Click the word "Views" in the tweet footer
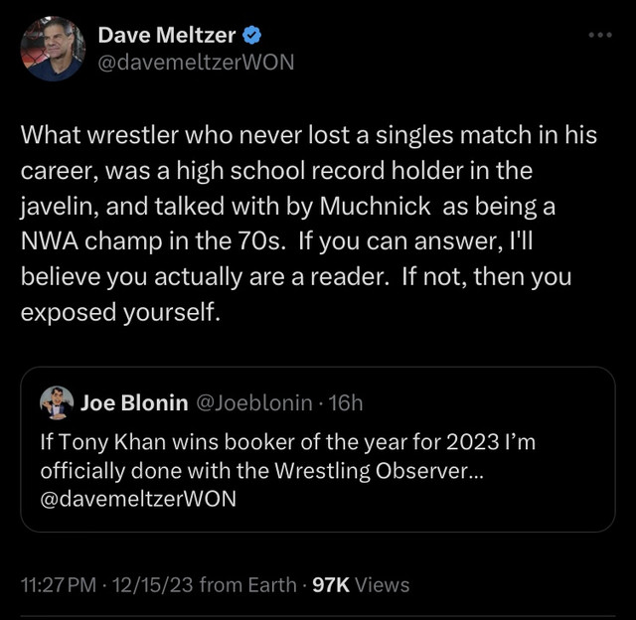This screenshot has width=636, height=620. [x=382, y=585]
